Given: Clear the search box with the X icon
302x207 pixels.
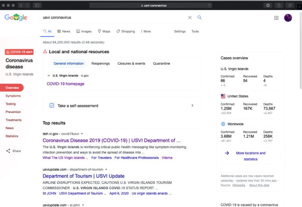Looking at the screenshot, I should pyautogui.click(x=190, y=18).
